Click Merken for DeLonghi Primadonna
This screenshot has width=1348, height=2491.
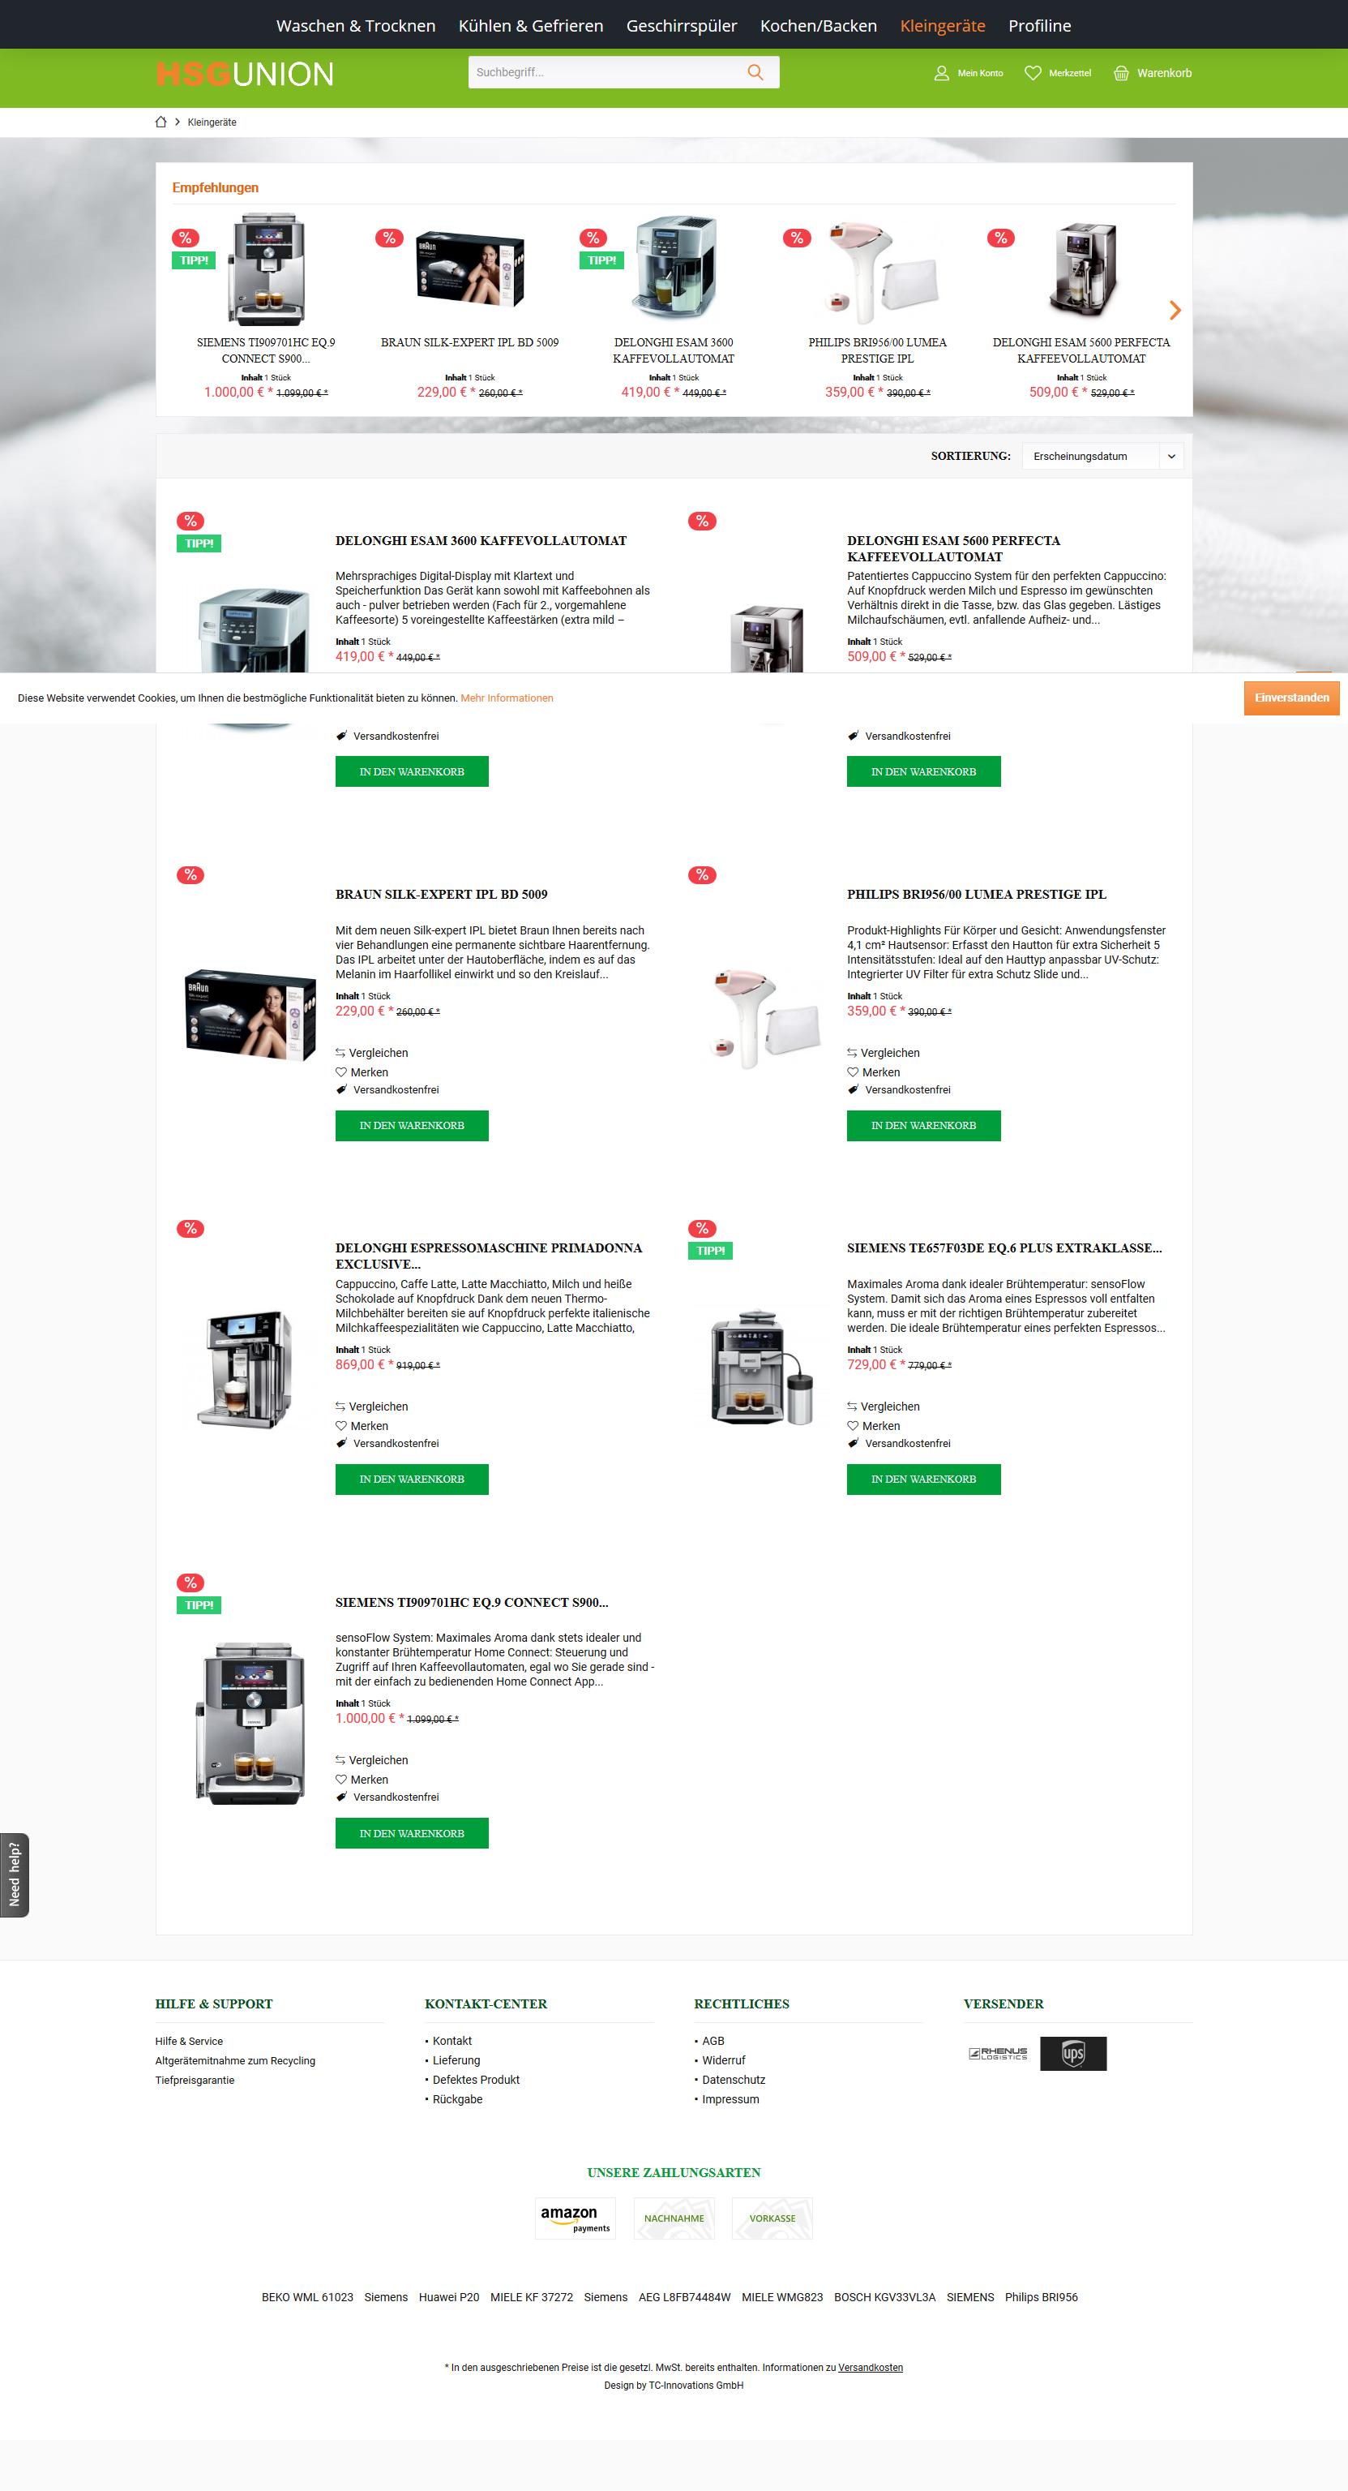point(362,1426)
